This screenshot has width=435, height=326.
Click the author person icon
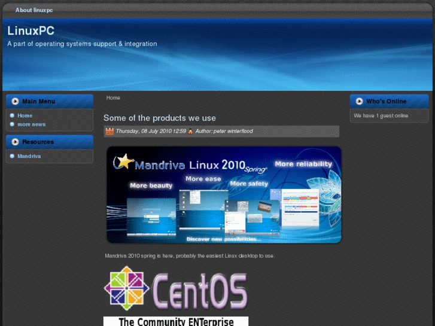[190, 131]
